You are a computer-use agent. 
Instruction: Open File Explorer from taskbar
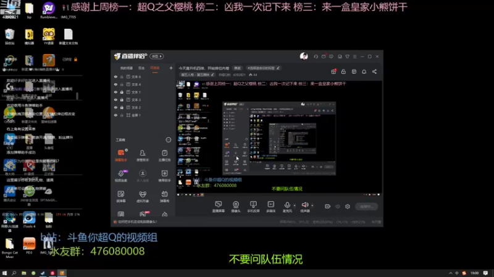(23, 273)
